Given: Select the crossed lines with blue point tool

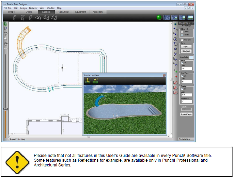Looking at the screenshot, I should [x=175, y=49].
